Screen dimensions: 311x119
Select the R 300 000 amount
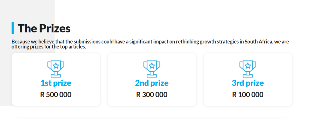coord(152,95)
